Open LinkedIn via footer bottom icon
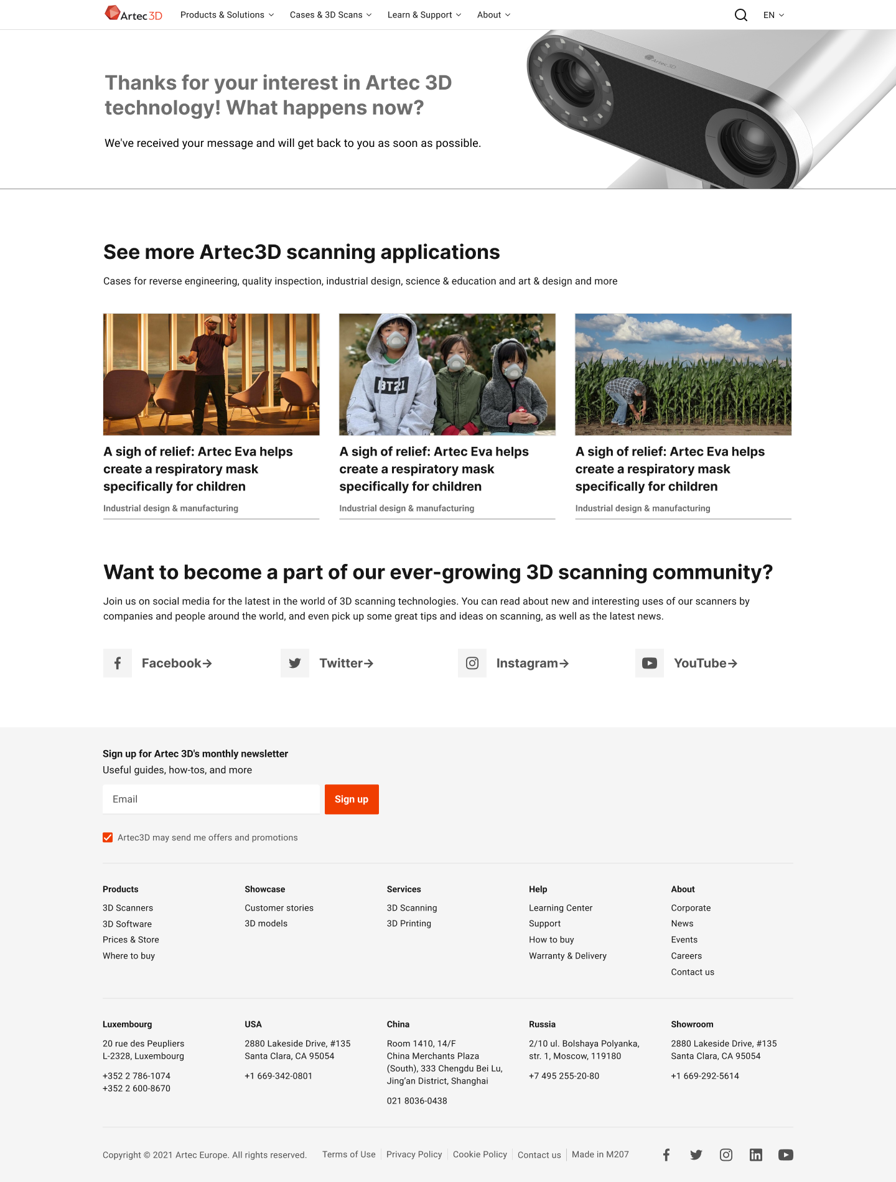896x1182 pixels. click(756, 1155)
